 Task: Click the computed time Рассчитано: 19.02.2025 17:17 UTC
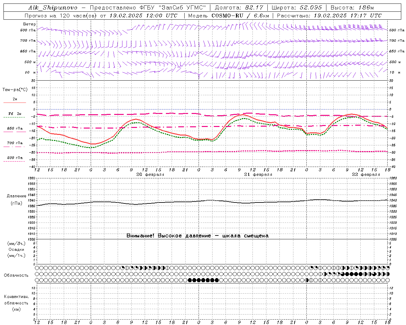(x=329, y=16)
